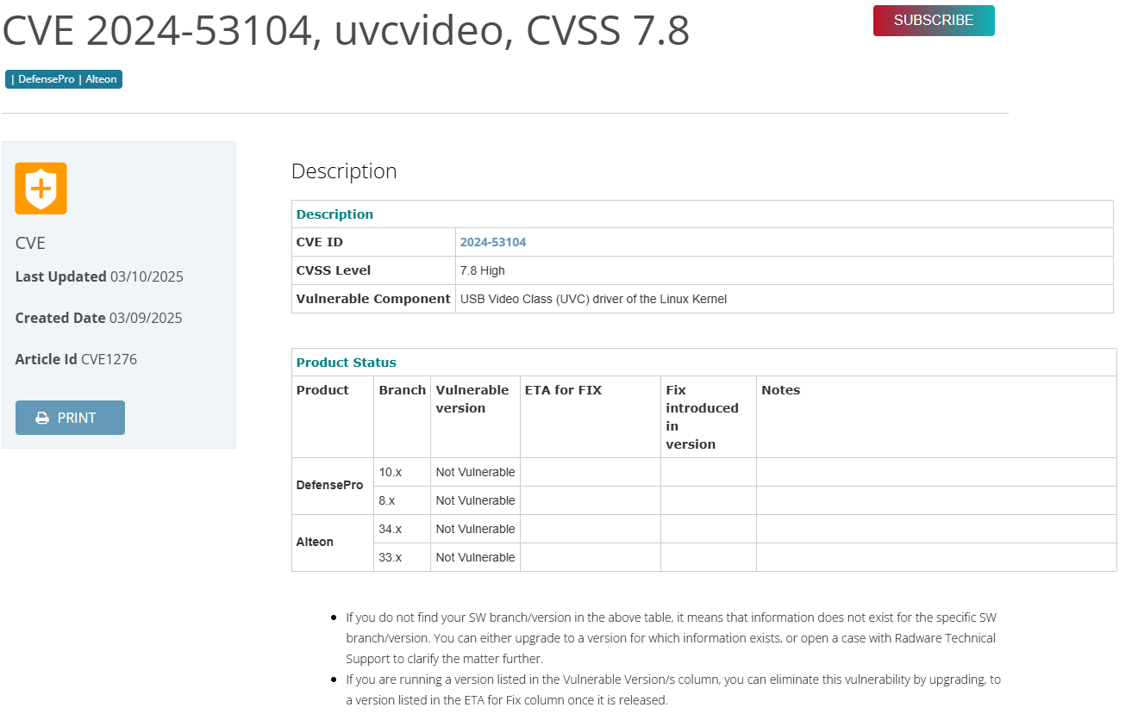Click the PRINT button
The height and width of the screenshot is (726, 1138).
coord(70,418)
